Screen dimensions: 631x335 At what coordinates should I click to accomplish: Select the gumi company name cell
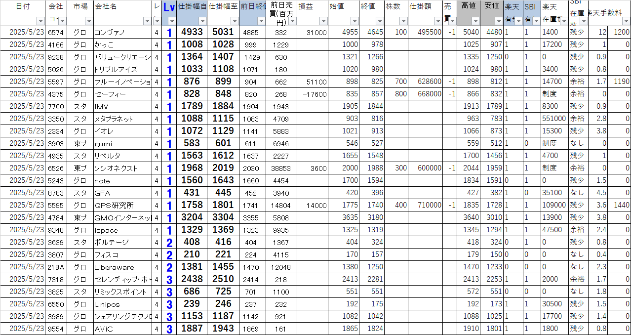(122, 143)
